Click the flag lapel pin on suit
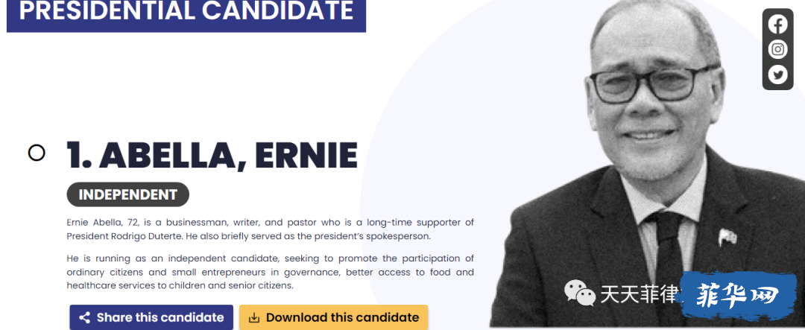The image size is (805, 330). [x=727, y=237]
